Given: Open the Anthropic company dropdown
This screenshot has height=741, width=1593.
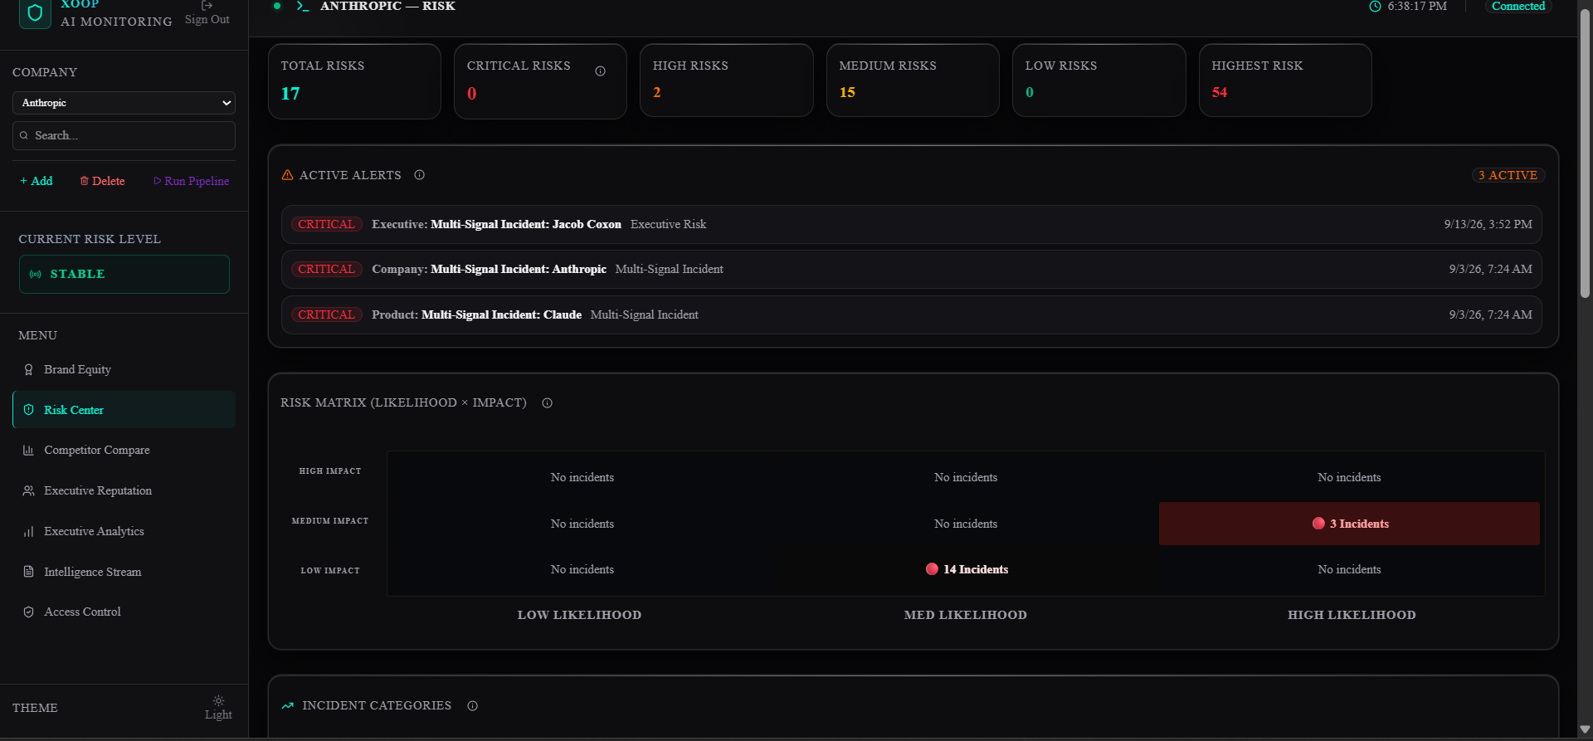Looking at the screenshot, I should [x=124, y=103].
